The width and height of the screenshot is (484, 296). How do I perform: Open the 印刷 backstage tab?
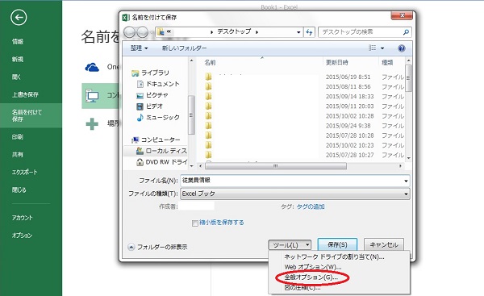click(18, 137)
